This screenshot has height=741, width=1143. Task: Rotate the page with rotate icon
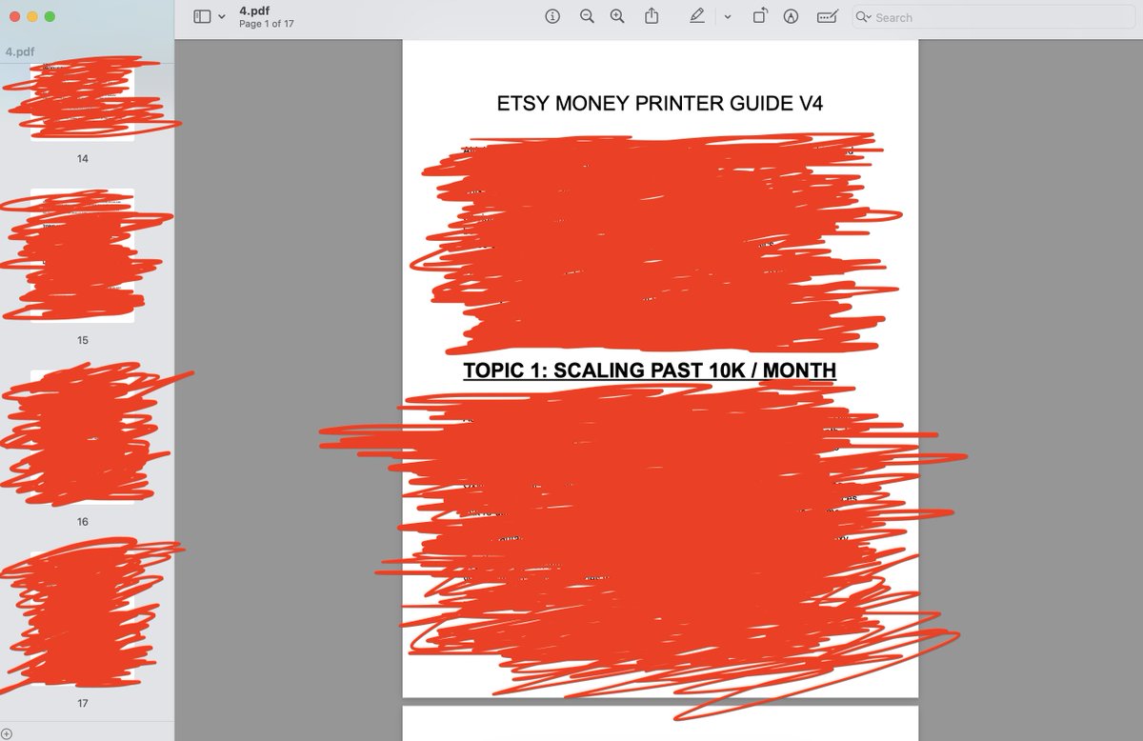click(x=760, y=16)
